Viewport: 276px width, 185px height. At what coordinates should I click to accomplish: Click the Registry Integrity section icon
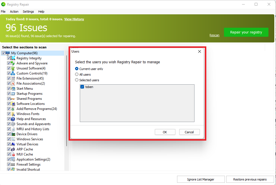(x=13, y=58)
